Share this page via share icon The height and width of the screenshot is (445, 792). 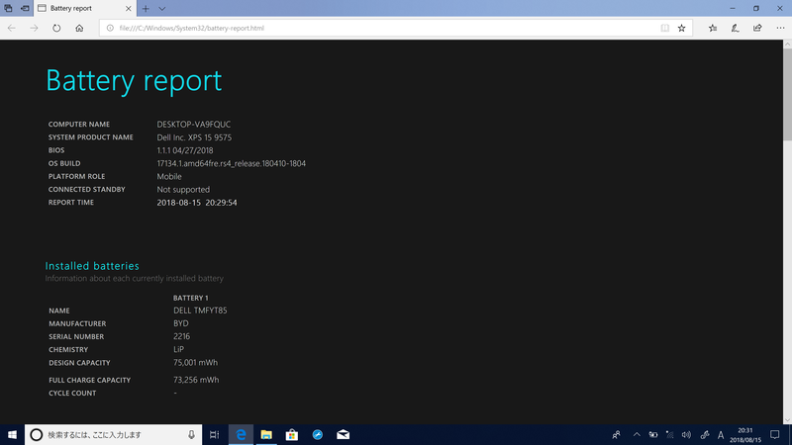click(x=757, y=29)
